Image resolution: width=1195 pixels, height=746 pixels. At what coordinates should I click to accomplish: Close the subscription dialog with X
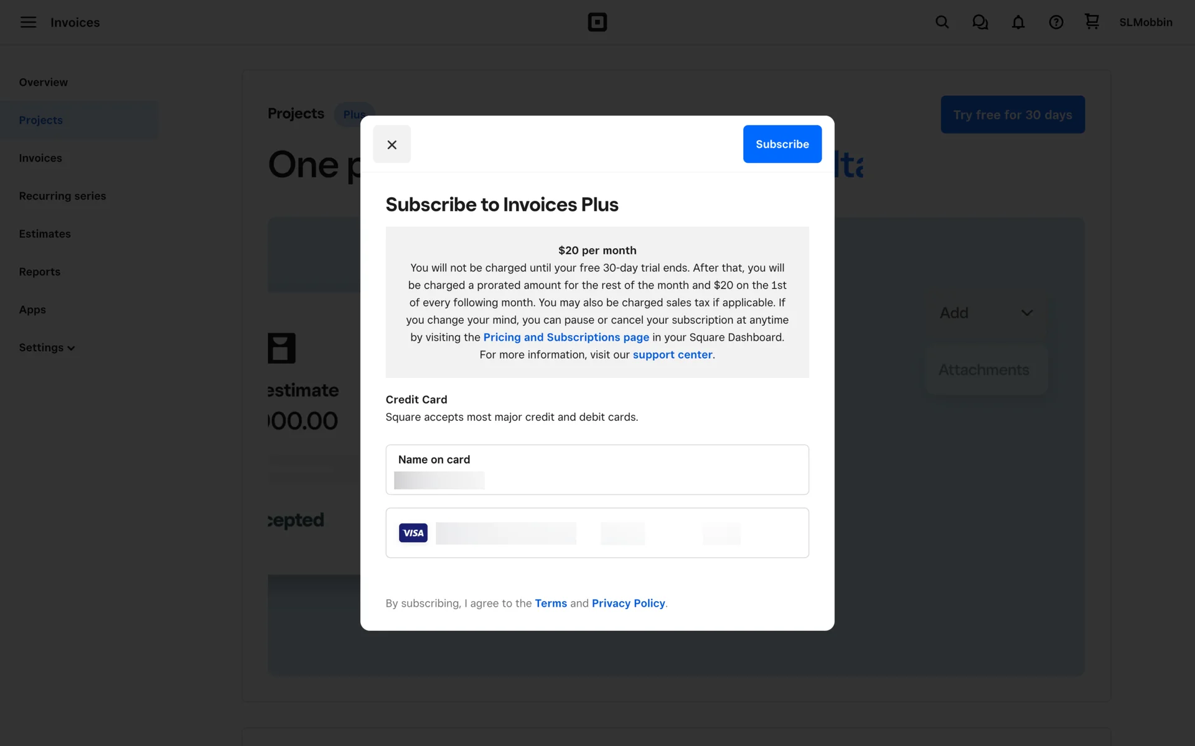point(391,144)
